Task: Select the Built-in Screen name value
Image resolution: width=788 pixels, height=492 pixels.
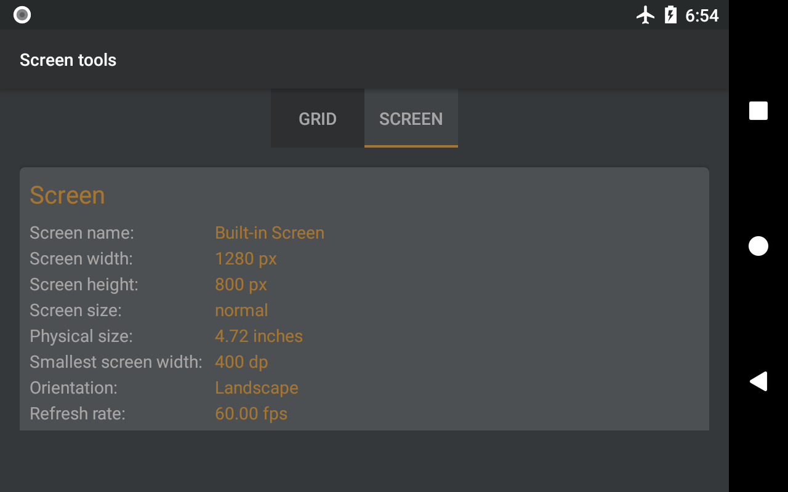Action: (x=270, y=233)
